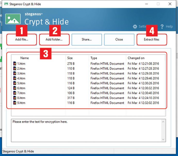Select the 6.htm file icon
Viewport: 178px width, 156px height.
click(15, 88)
